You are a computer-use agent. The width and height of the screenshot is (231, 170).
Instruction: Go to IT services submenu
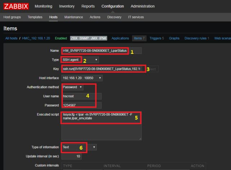tap(136, 17)
